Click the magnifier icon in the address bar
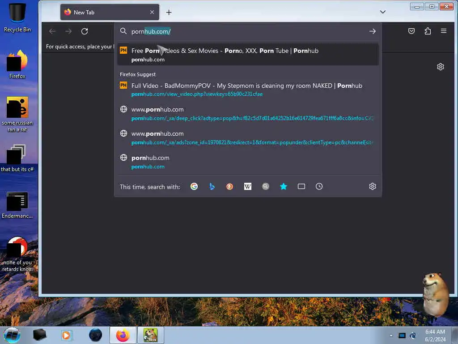The width and height of the screenshot is (458, 344). coord(123,31)
